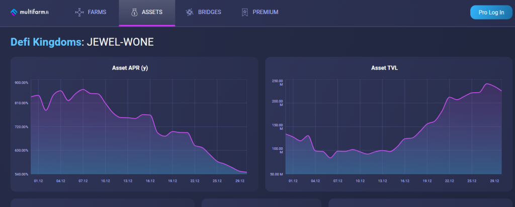This screenshot has width=515, height=207.
Task: Select the ASSETS tab
Action: coord(147,13)
